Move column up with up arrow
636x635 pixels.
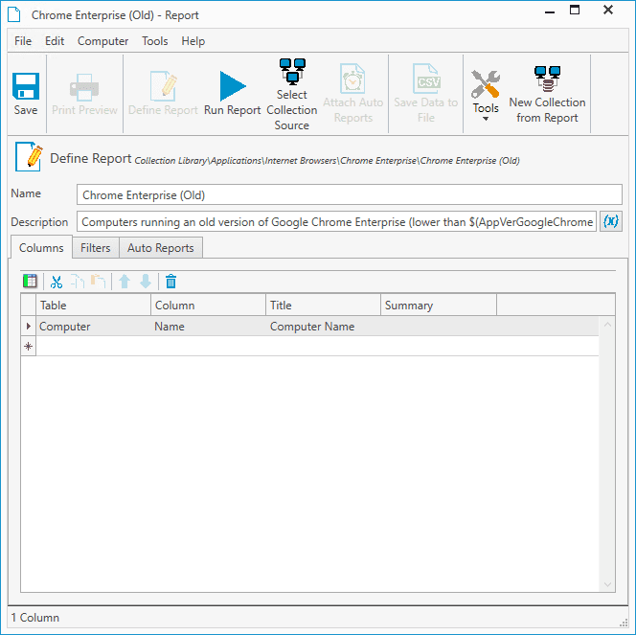tap(125, 282)
